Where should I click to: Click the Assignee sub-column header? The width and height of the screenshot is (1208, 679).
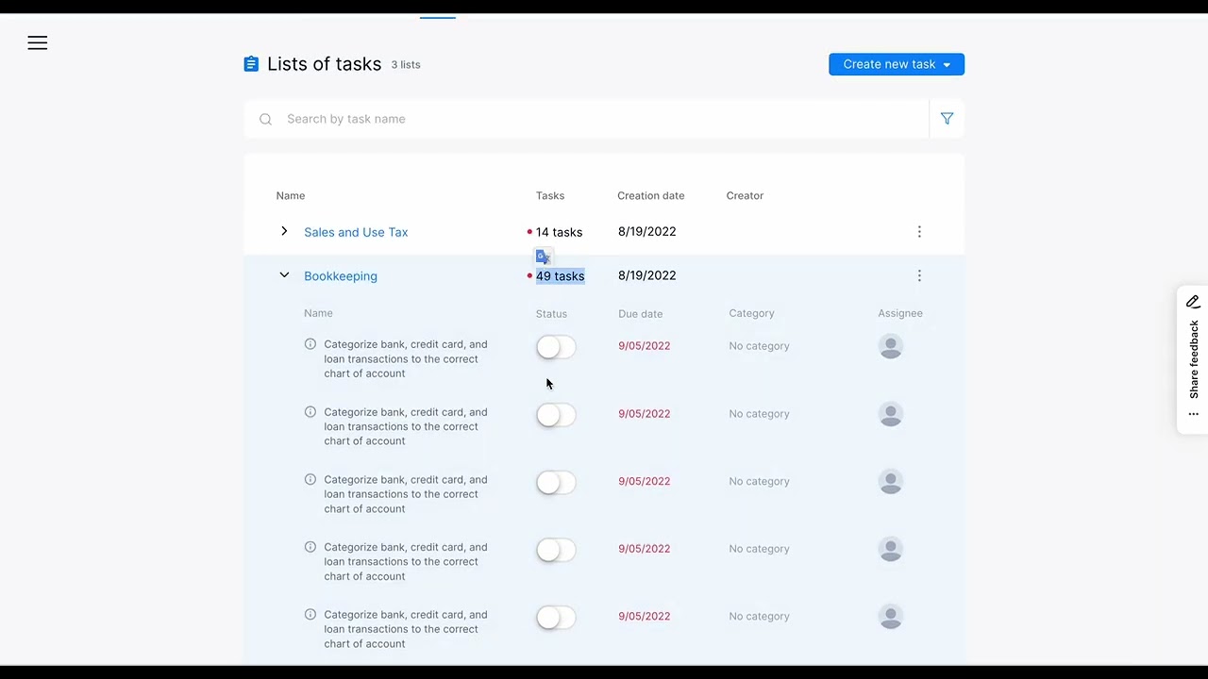tap(900, 313)
